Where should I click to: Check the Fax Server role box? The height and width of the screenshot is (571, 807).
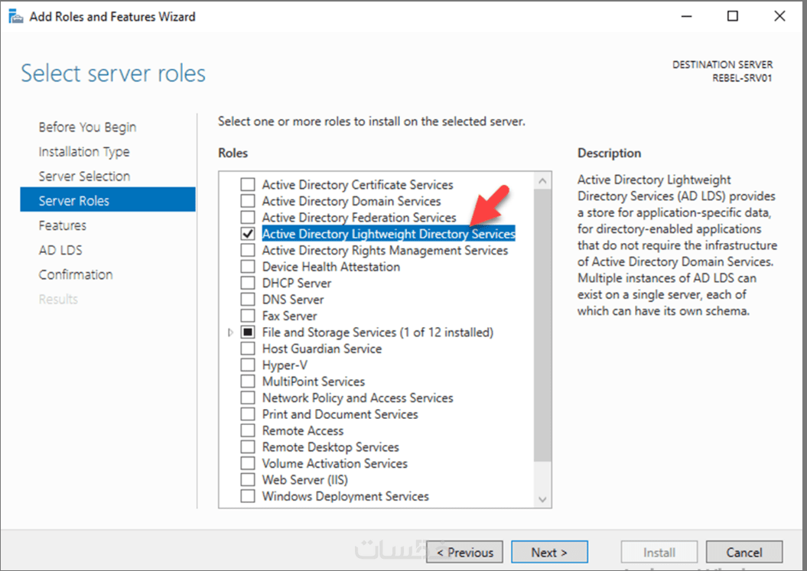[x=248, y=316]
